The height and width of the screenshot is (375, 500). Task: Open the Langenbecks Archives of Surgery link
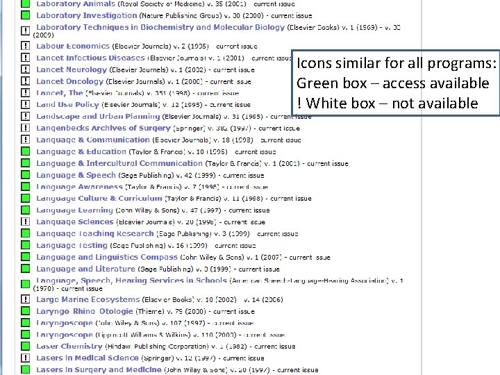pyautogui.click(x=103, y=128)
